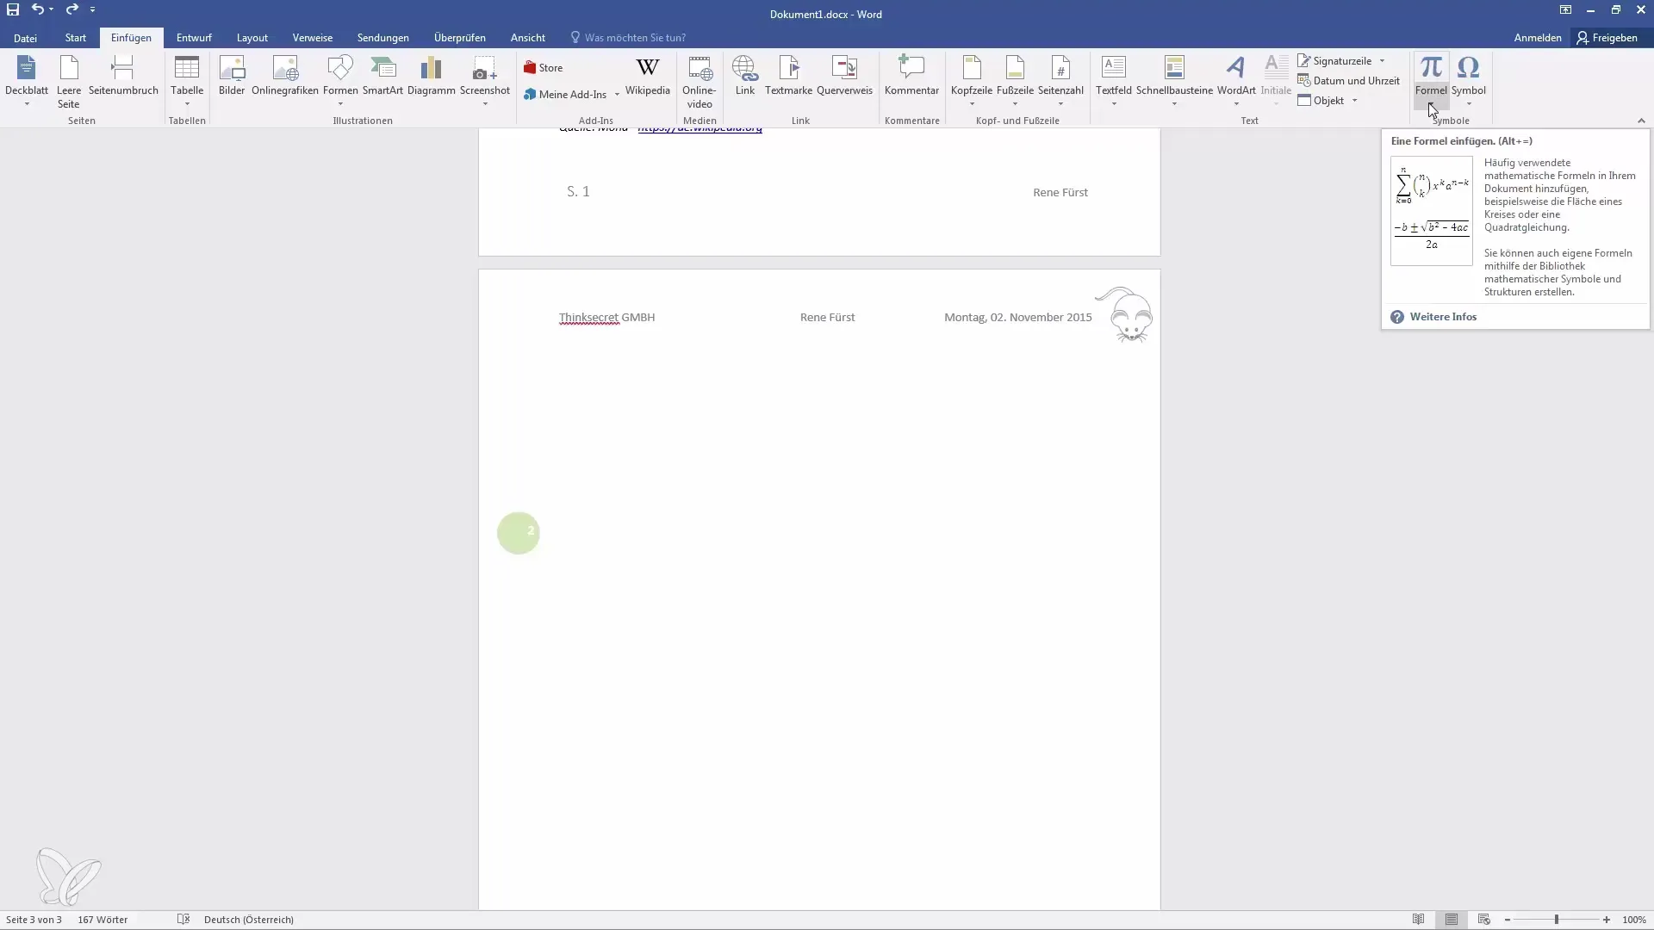Insert an Onlinevideo
1654x930 pixels.
tap(700, 81)
